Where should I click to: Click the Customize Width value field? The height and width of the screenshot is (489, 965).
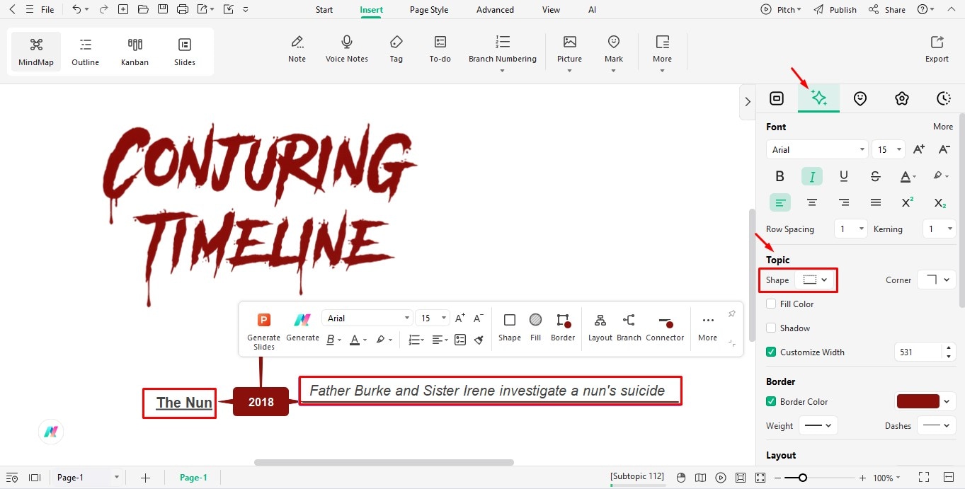point(919,352)
